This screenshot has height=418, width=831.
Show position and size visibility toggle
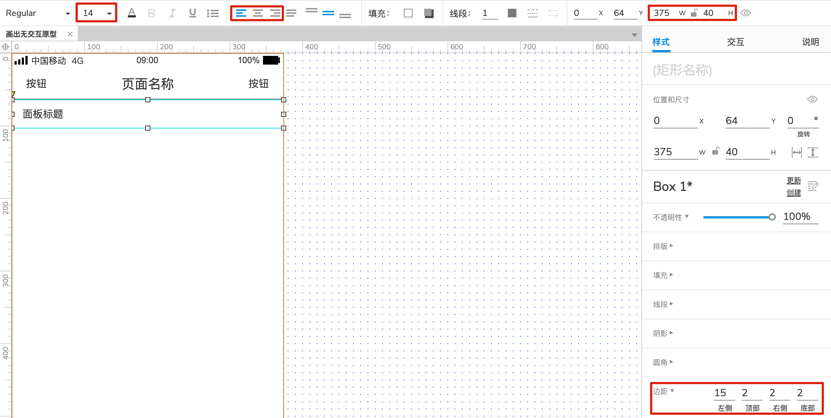[x=813, y=99]
